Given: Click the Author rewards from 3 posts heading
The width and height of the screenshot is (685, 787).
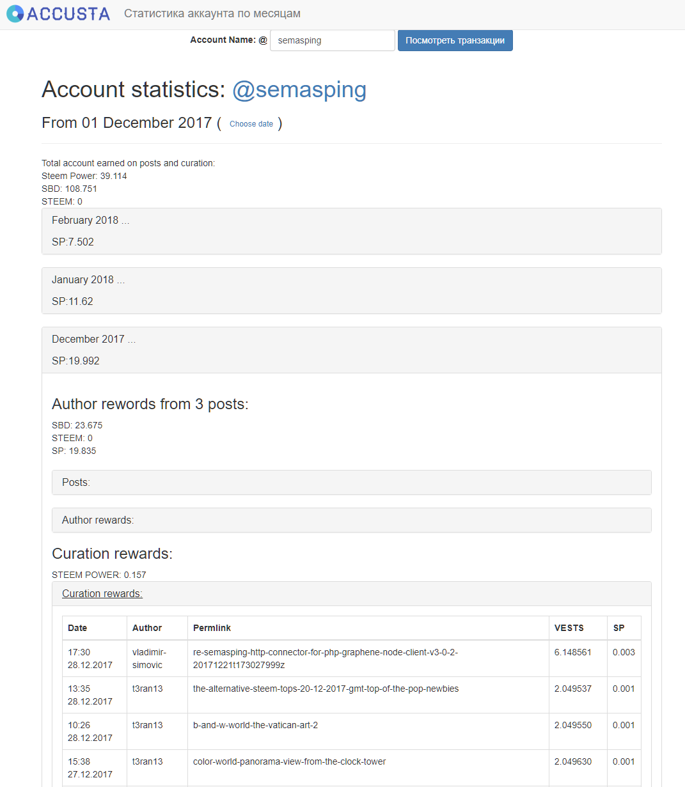Looking at the screenshot, I should click(x=150, y=404).
